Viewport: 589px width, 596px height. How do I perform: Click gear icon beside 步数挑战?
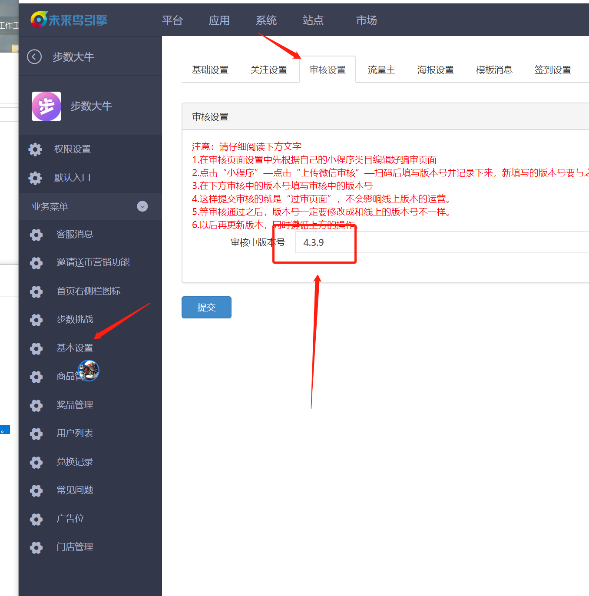[36, 320]
